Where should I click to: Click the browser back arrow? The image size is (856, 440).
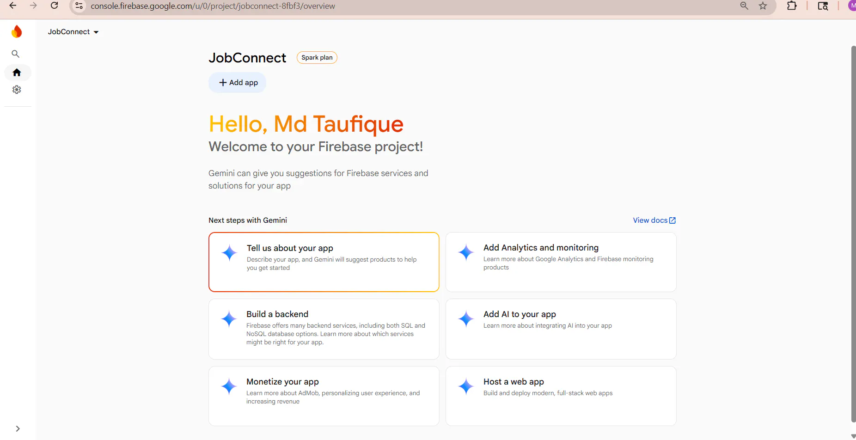[x=13, y=6]
